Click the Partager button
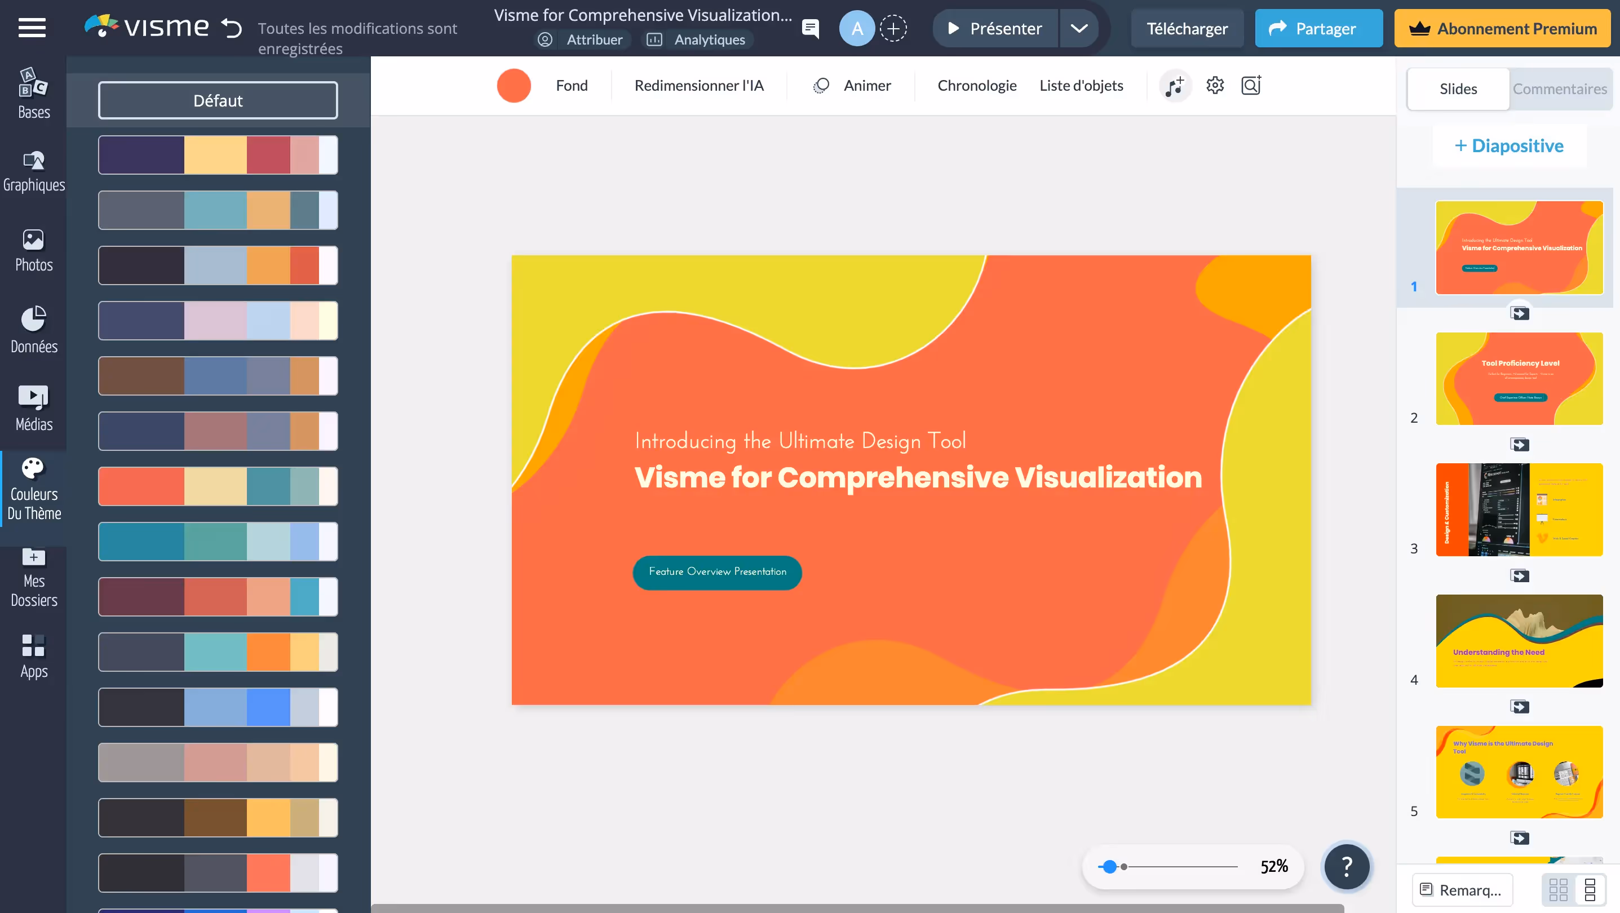This screenshot has height=913, width=1620. (x=1319, y=28)
